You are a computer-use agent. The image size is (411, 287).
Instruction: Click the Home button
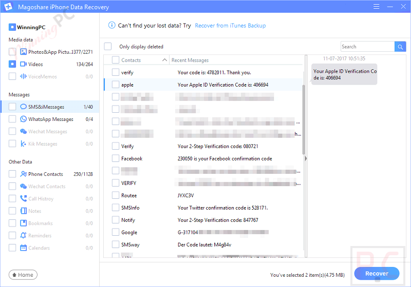pyautogui.click(x=23, y=275)
